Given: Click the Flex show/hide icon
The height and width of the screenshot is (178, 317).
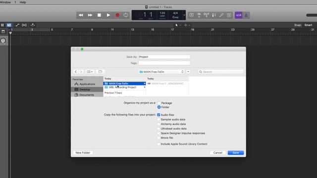Looking at the screenshot, I should pos(24,25).
